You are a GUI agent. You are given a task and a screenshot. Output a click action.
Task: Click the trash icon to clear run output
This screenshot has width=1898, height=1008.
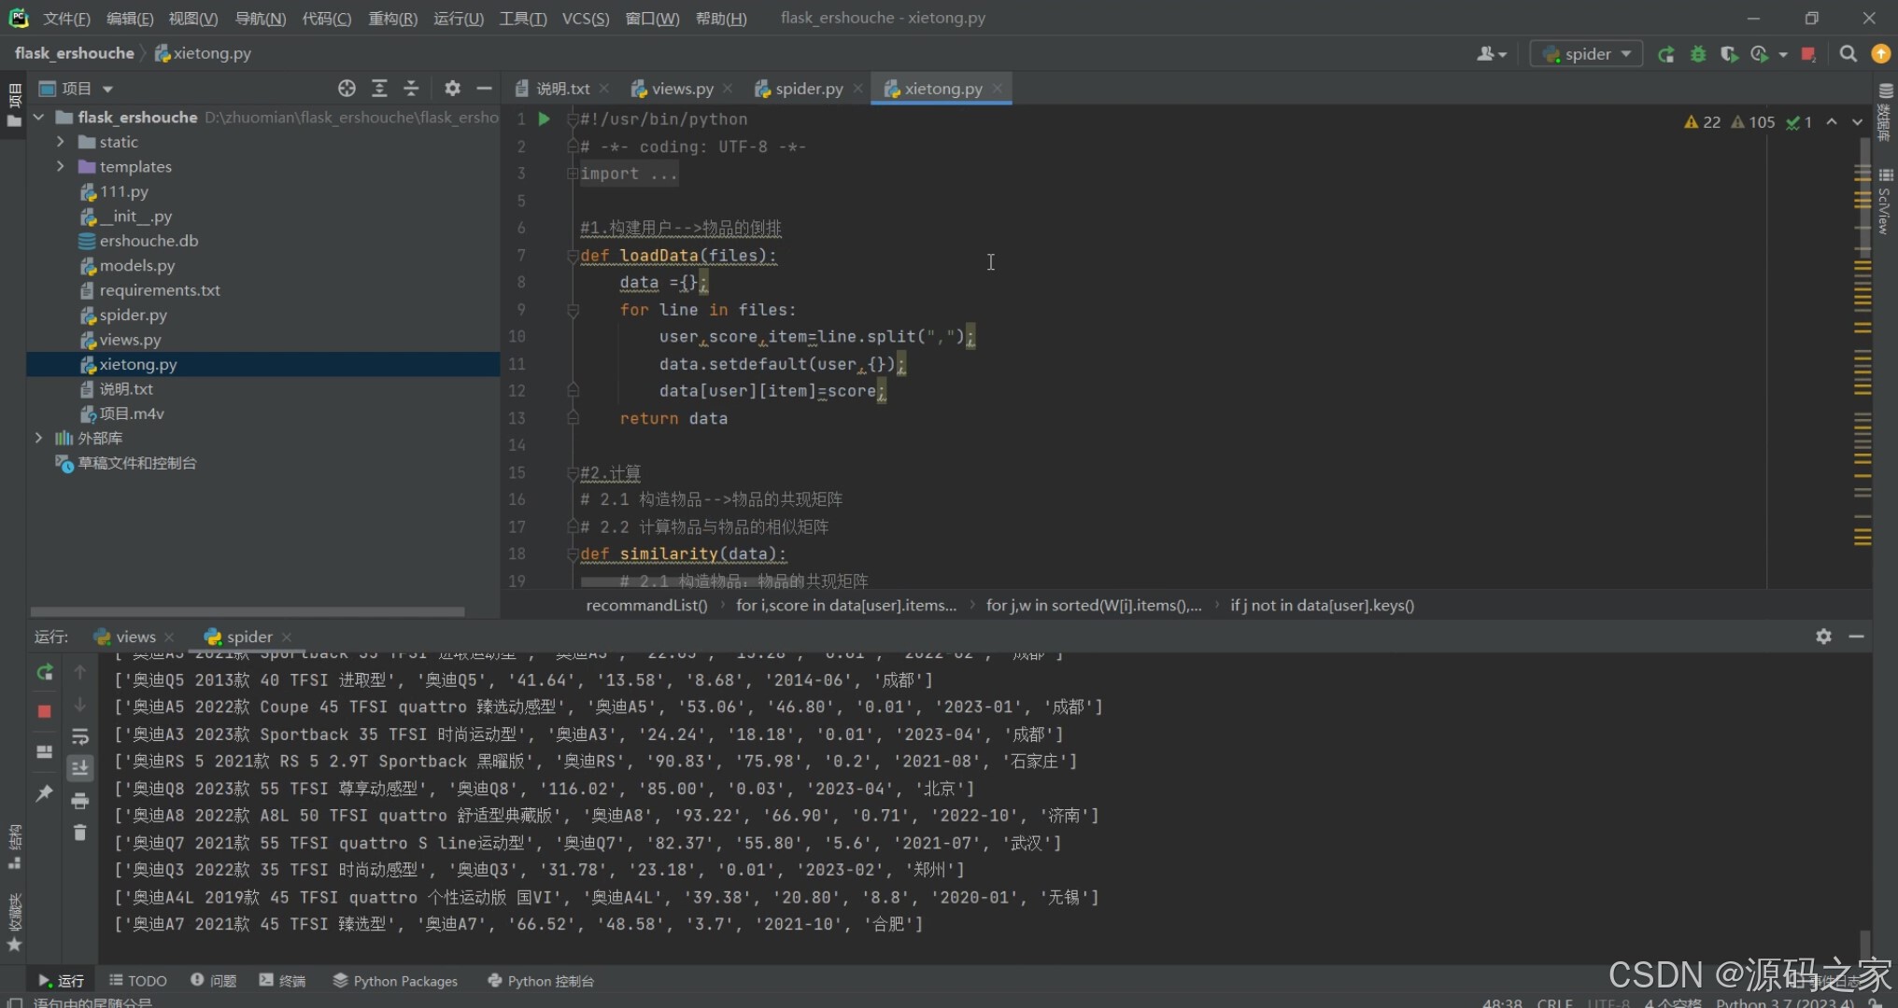(x=80, y=833)
